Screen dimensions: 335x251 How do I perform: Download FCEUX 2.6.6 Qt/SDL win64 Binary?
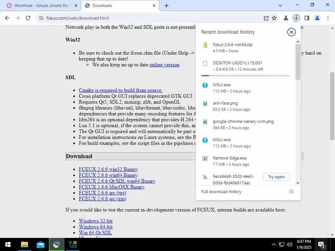(117, 181)
